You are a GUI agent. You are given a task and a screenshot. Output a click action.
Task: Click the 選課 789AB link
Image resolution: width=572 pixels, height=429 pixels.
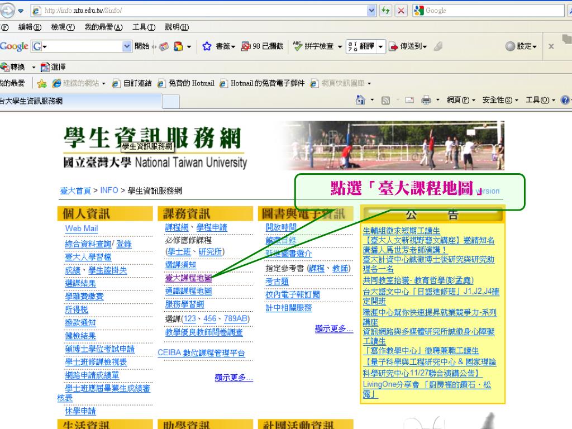click(235, 319)
